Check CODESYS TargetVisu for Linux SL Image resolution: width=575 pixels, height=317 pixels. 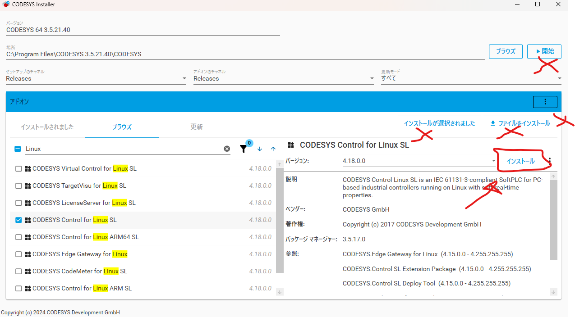[18, 186]
